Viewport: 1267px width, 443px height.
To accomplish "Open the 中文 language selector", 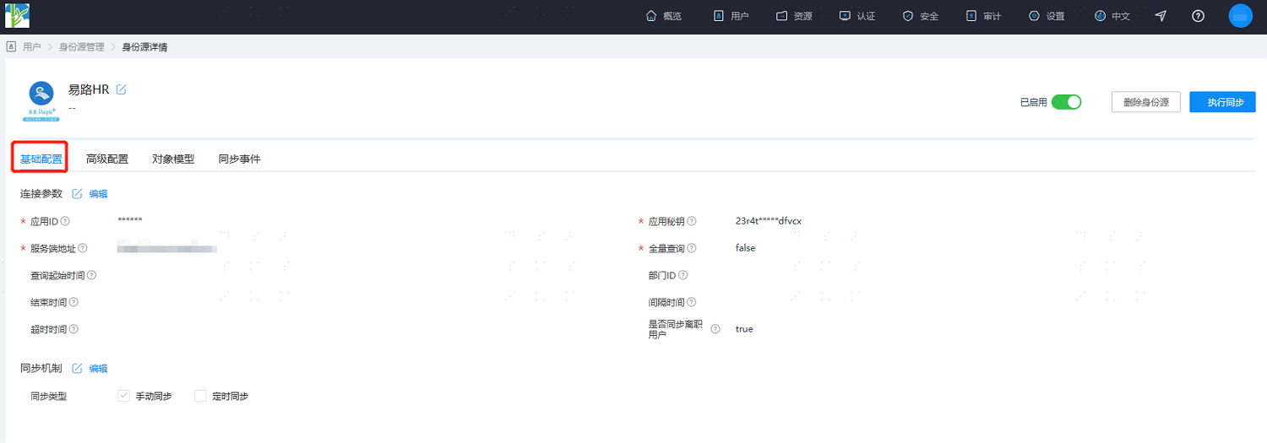I will [1112, 16].
